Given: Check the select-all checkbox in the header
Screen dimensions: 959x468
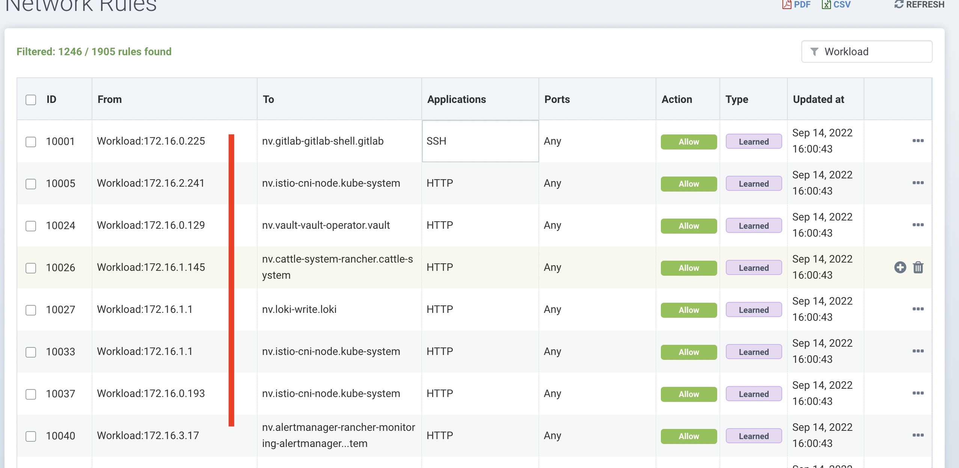Looking at the screenshot, I should [31, 99].
